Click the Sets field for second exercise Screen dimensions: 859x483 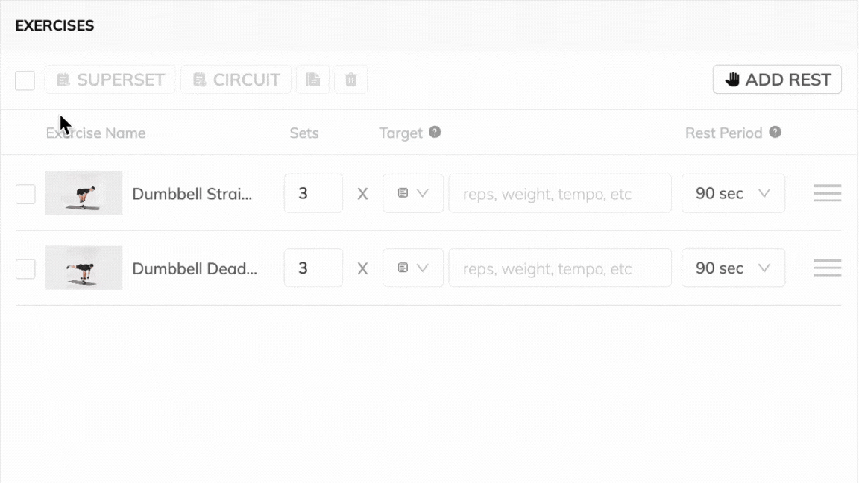(313, 268)
